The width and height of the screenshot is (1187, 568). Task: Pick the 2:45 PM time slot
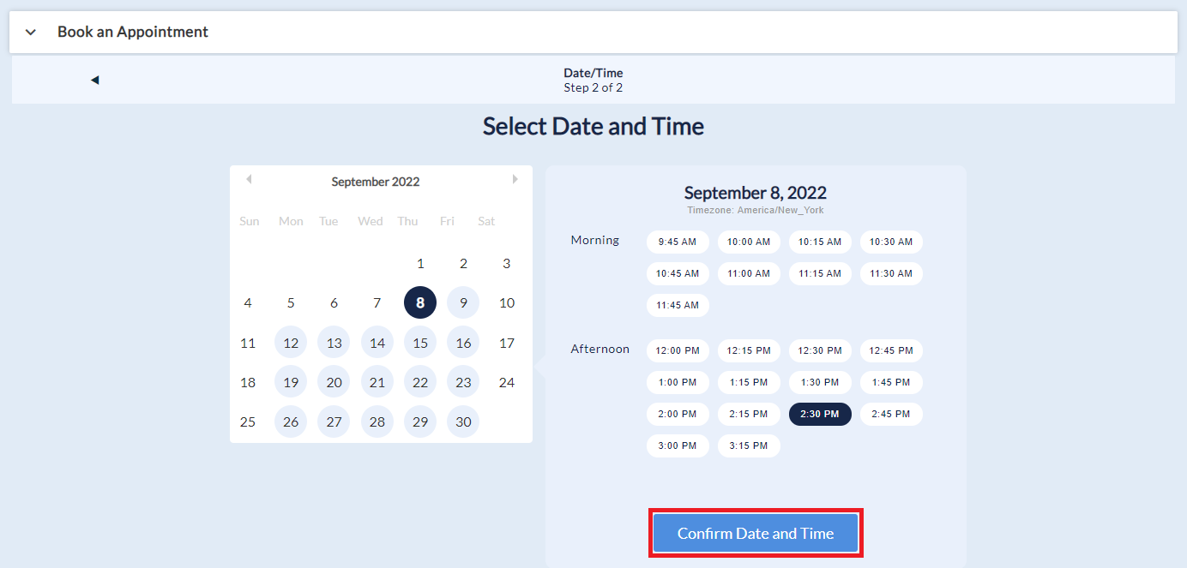tap(891, 414)
